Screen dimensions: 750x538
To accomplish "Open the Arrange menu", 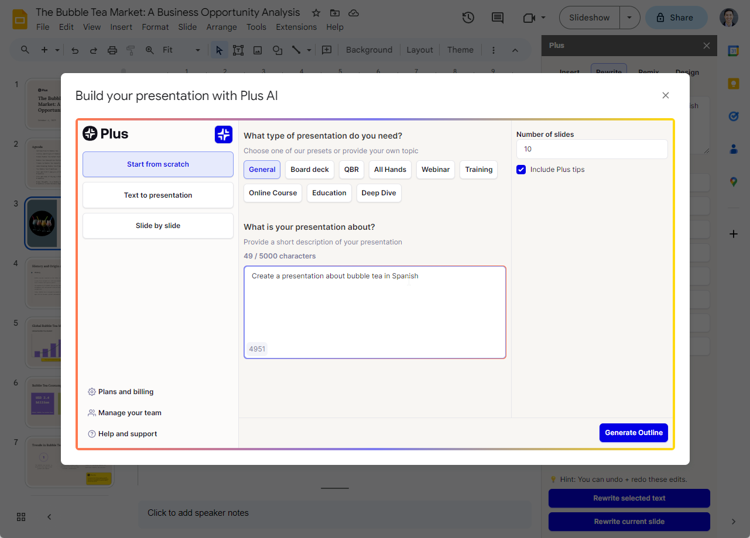I will coord(222,27).
